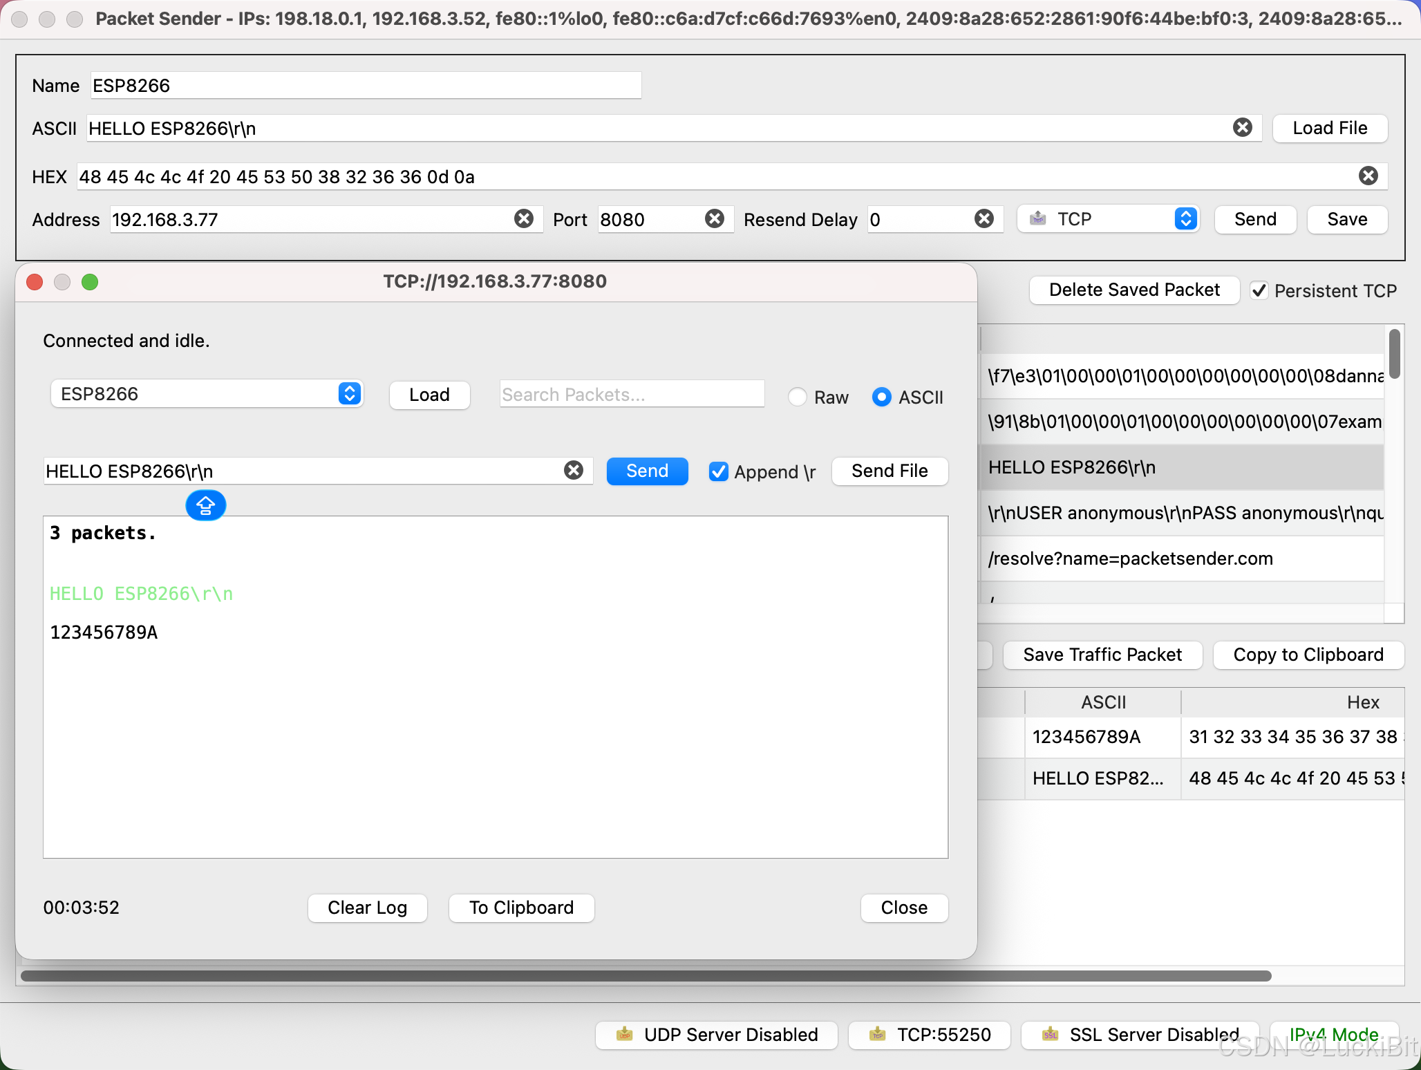Screen dimensions: 1421x1070
Task: Click the UDP Server Disabled status icon
Action: pyautogui.click(x=625, y=1034)
